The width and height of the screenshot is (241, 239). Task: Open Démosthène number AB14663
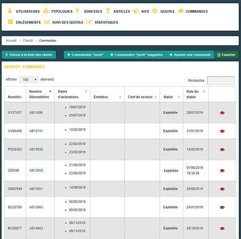[x=36, y=228]
